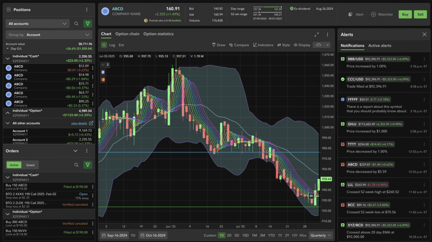Open the Quarterly interval dropdown
Image resolution: width=432 pixels, height=242 pixels.
(x=321, y=235)
